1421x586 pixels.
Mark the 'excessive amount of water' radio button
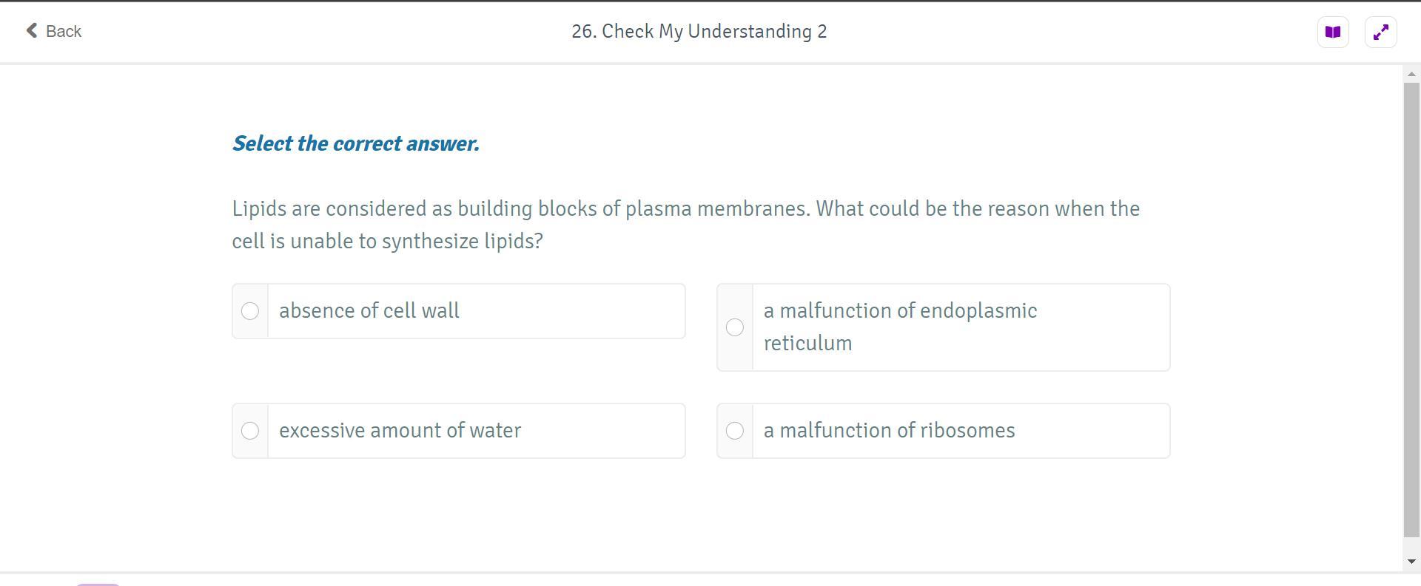click(x=250, y=431)
